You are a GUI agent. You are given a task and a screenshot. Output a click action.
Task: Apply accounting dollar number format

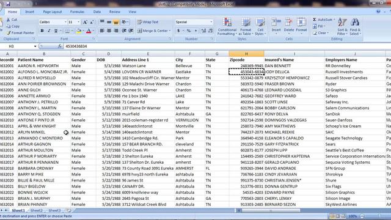click(x=178, y=31)
